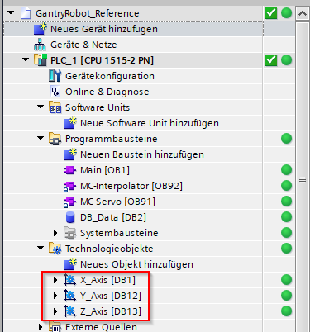The height and width of the screenshot is (332, 310).
Task: Collapse the PLC_1 [CPU 1515-2 PN] node
Action: 26,59
